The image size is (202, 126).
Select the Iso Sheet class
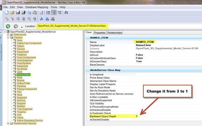[x=22, y=69]
